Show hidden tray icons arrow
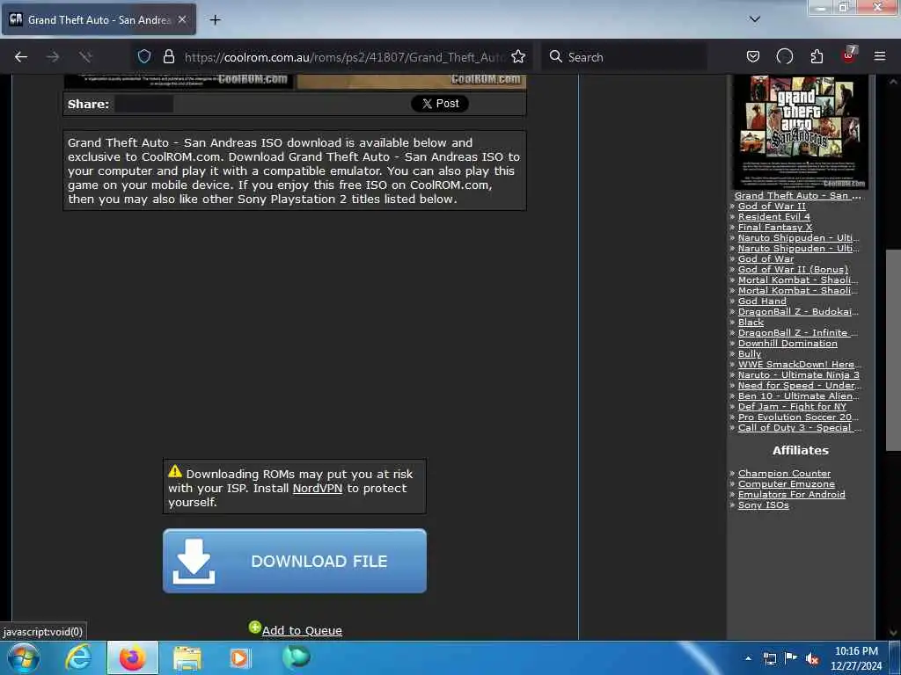Screen dimensions: 901x675 point(748,658)
